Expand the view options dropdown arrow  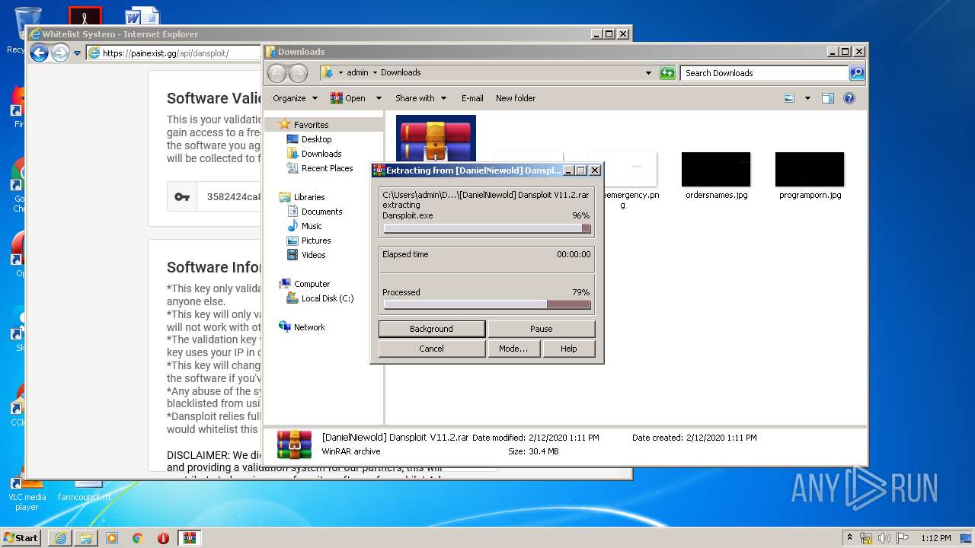click(807, 98)
